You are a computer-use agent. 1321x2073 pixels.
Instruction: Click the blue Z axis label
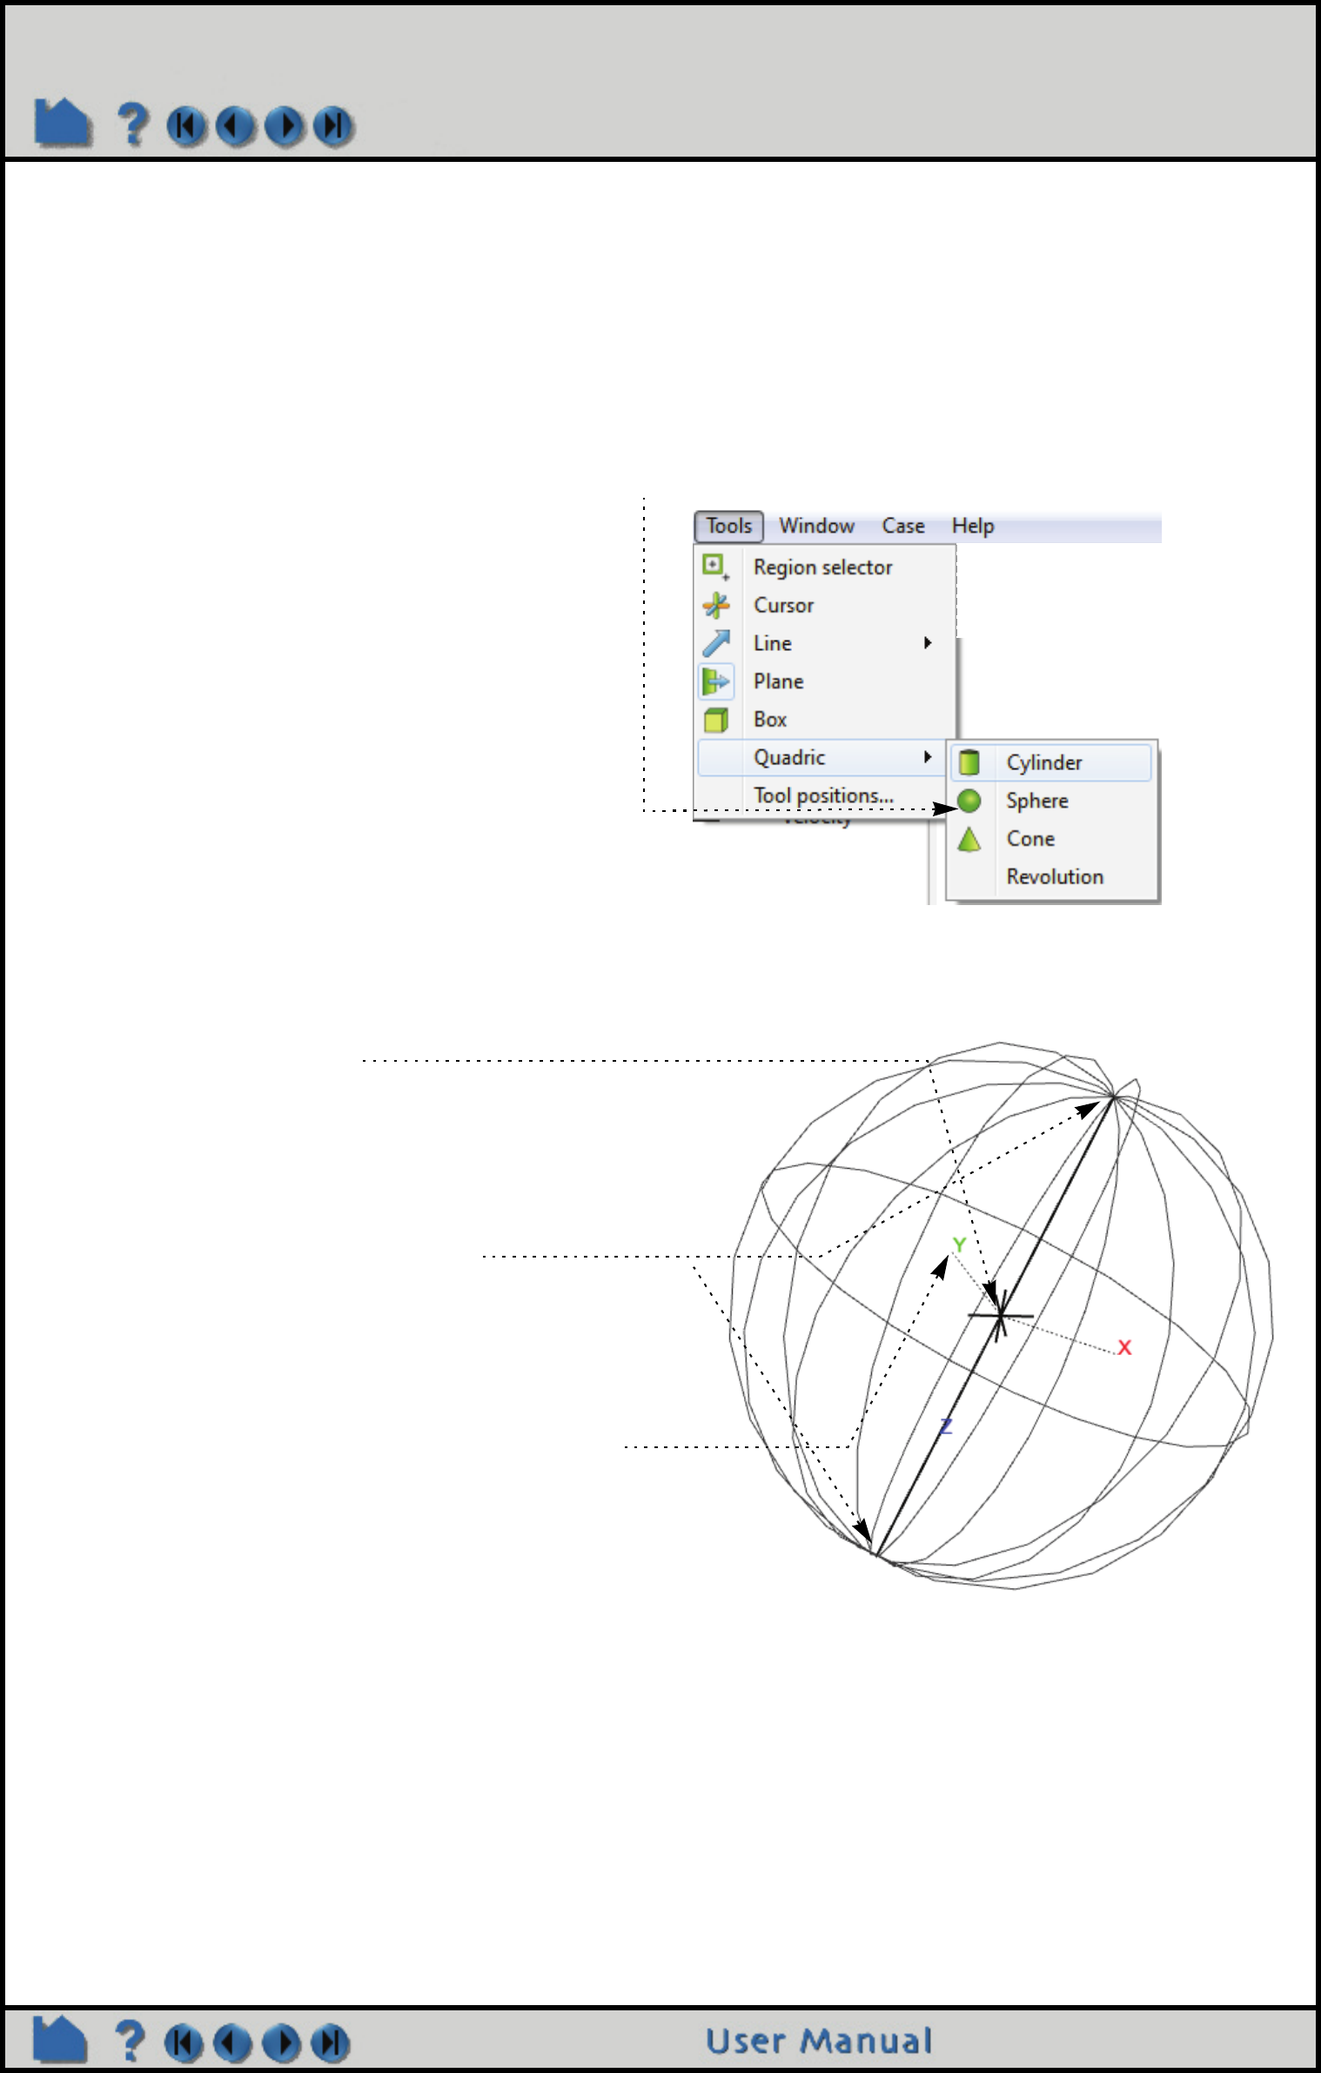pos(946,1426)
